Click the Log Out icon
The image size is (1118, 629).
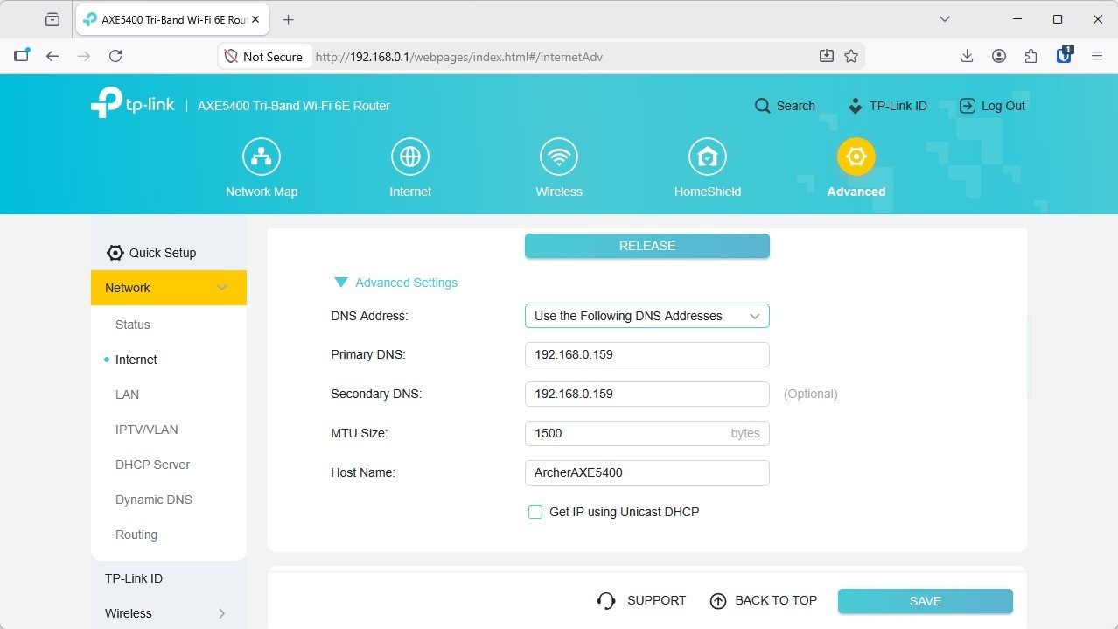click(x=968, y=106)
